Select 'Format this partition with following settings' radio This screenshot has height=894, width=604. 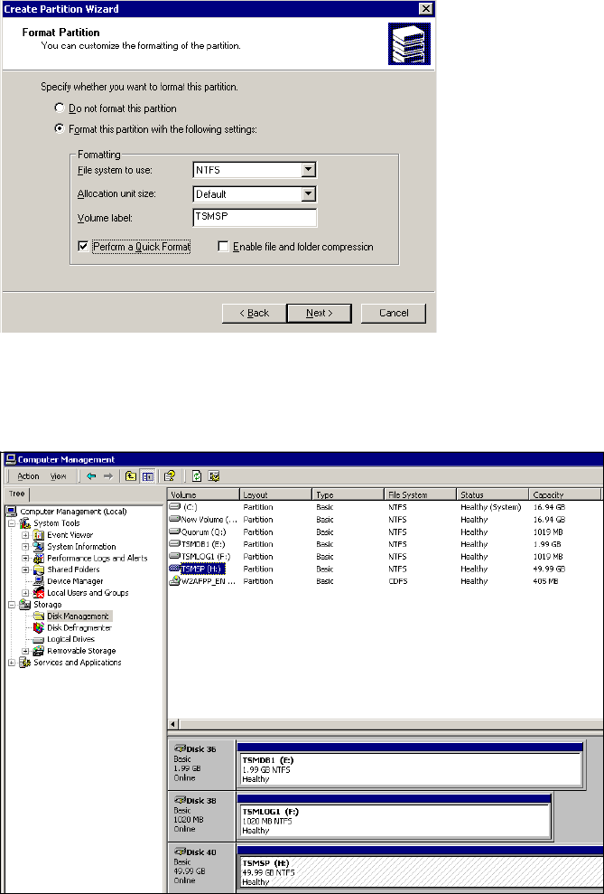(x=59, y=129)
